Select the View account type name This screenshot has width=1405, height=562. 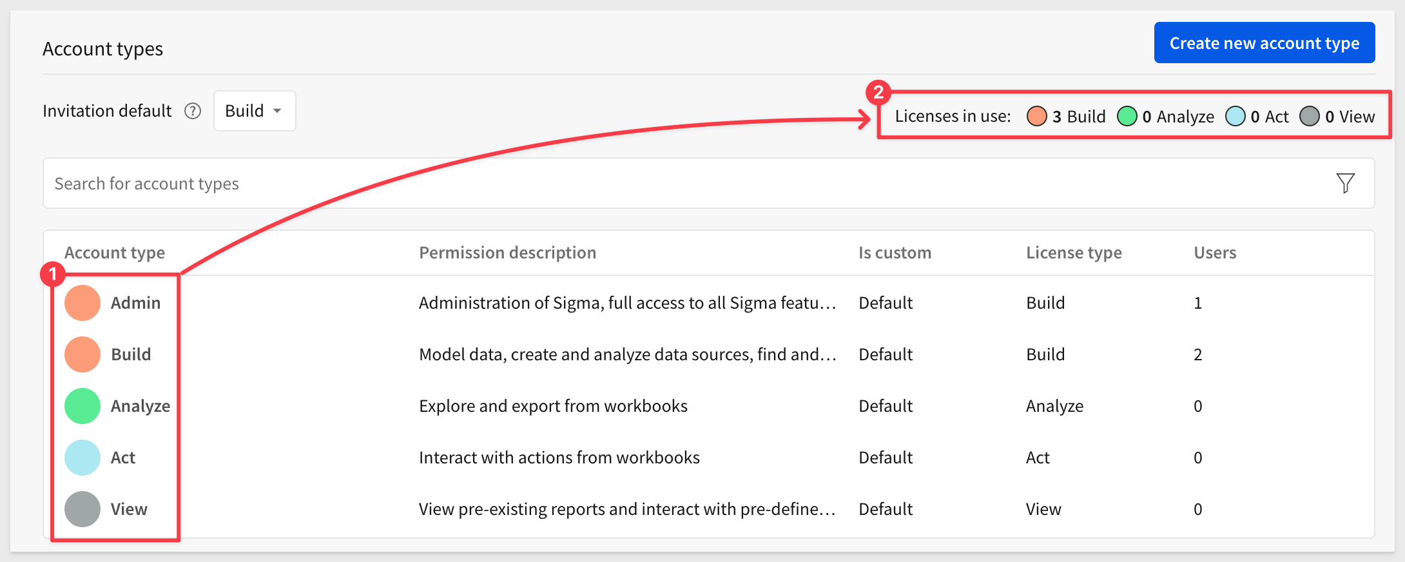pos(129,509)
